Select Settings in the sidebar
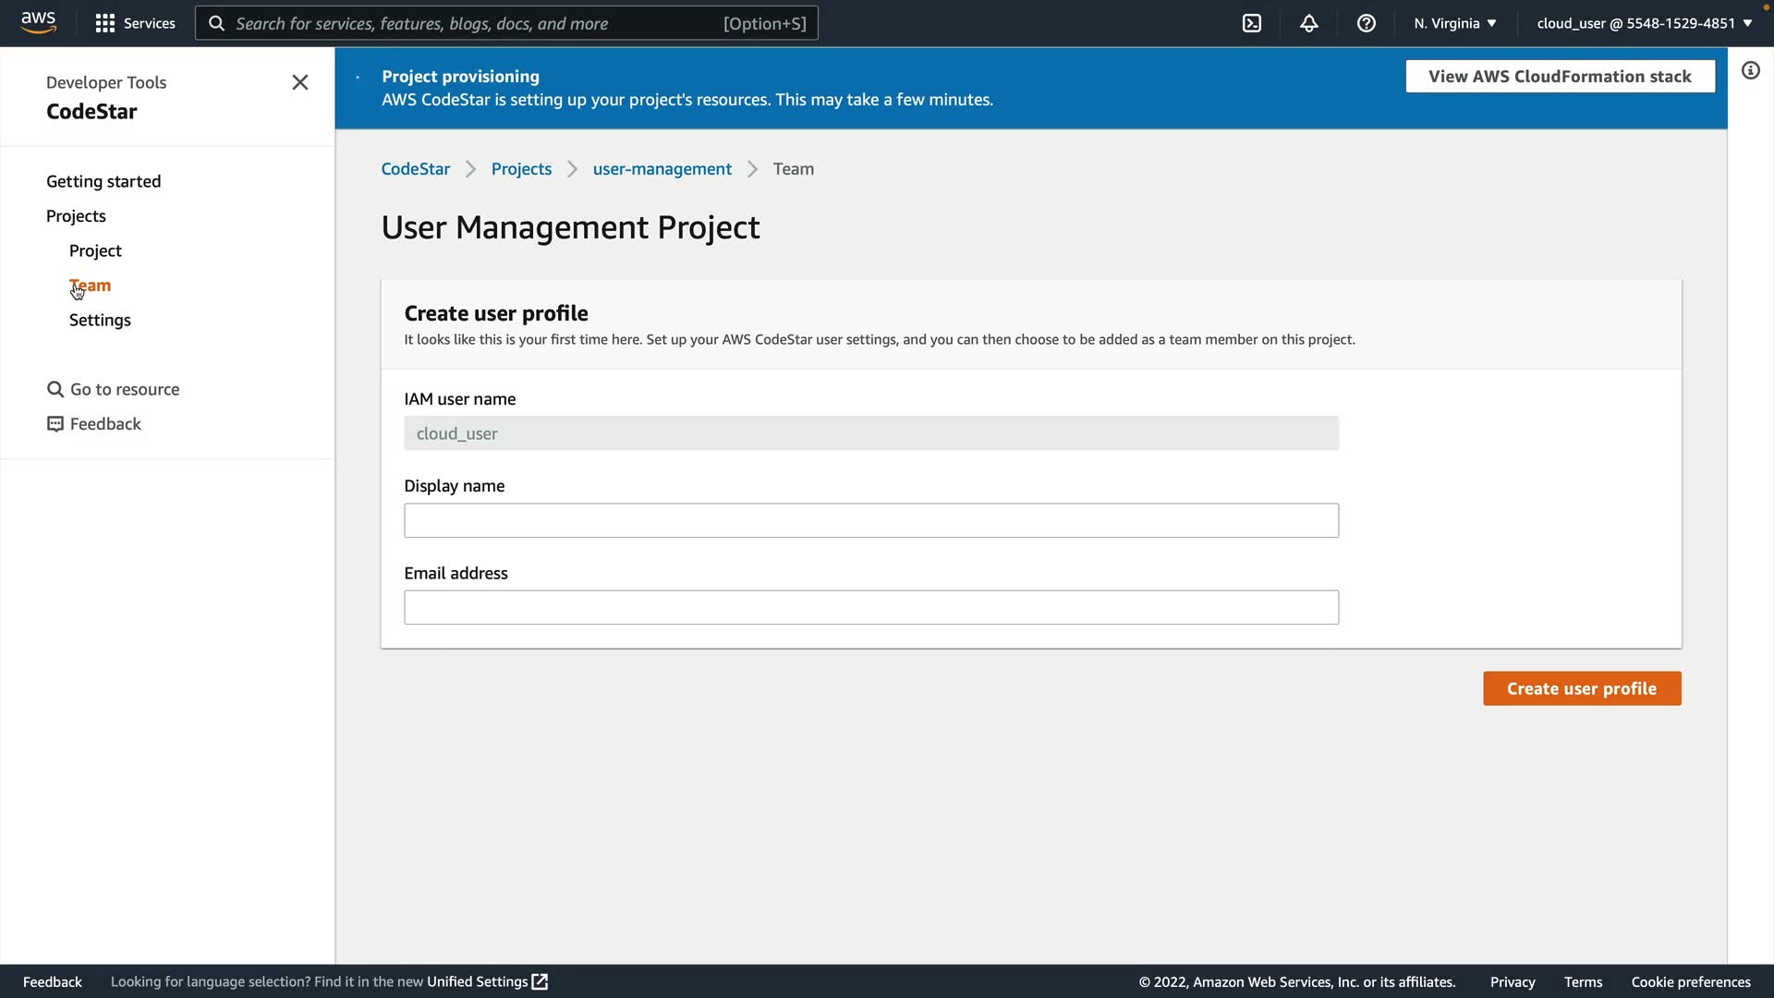Screen dimensions: 1774x998 point(100,320)
